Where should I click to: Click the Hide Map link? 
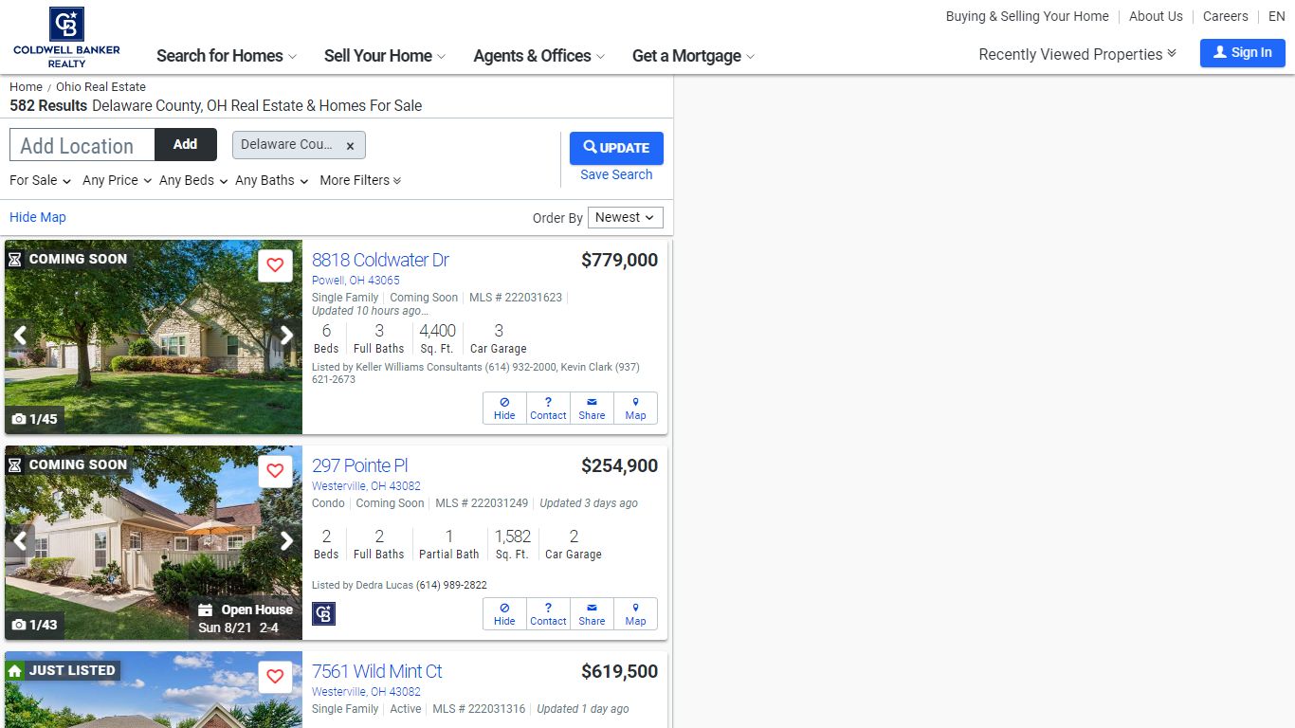tap(38, 217)
